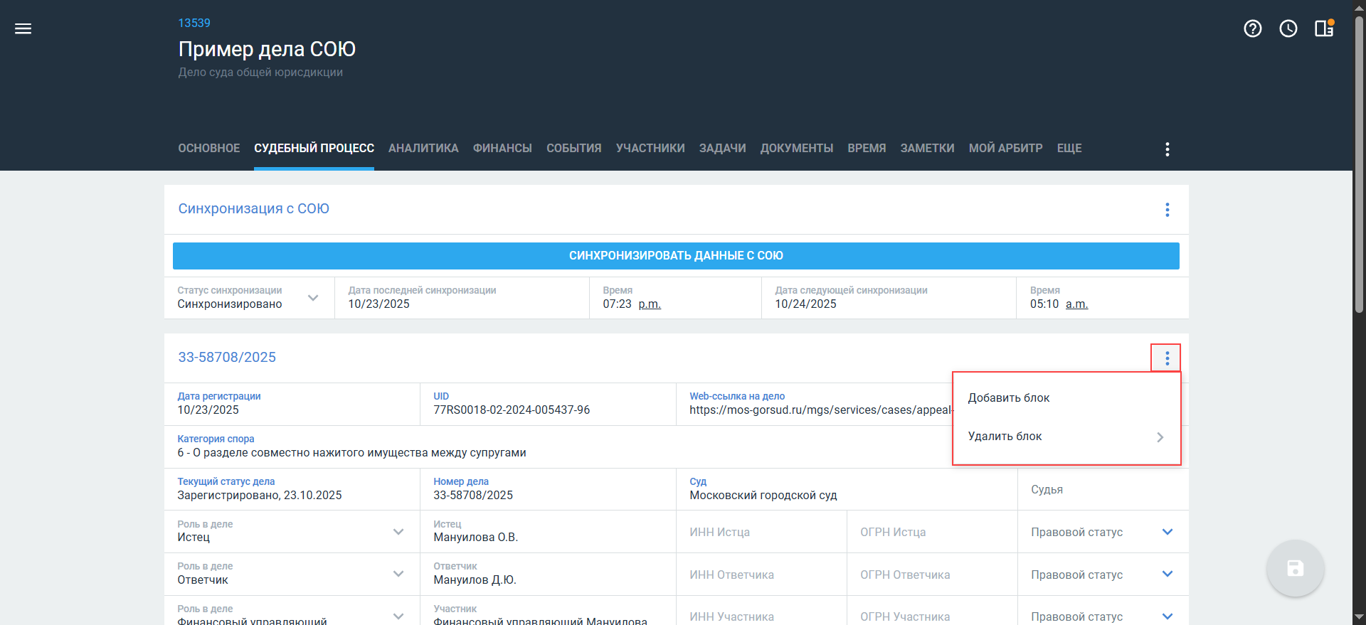1366x625 pixels.
Task: Select Добавить блок from the menu
Action: click(x=1009, y=398)
